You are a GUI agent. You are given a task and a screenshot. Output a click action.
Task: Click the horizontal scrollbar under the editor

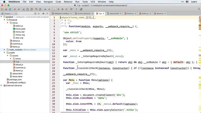click(x=75, y=112)
